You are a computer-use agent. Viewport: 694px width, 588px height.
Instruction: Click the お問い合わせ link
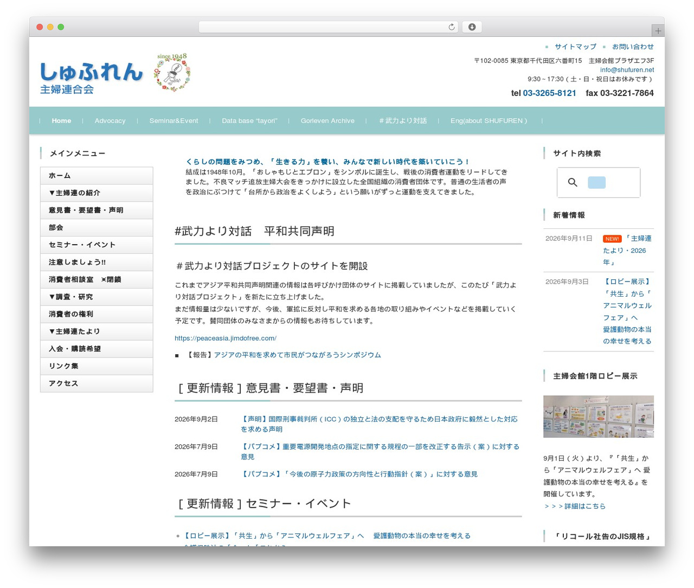tap(633, 47)
